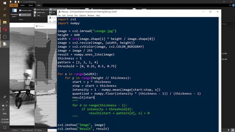Open Home tab in Explorer ribbon
The height and width of the screenshot is (132, 235).
click(x=22, y=5)
